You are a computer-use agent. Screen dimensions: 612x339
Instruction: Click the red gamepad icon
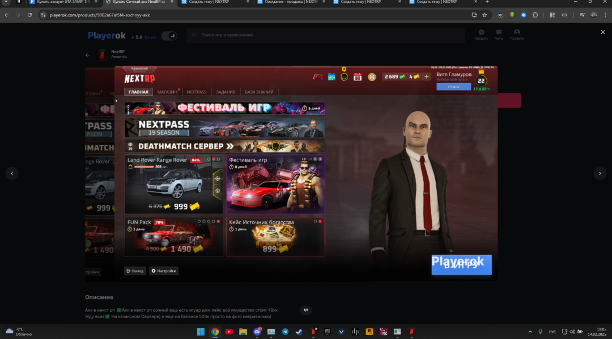(x=318, y=77)
